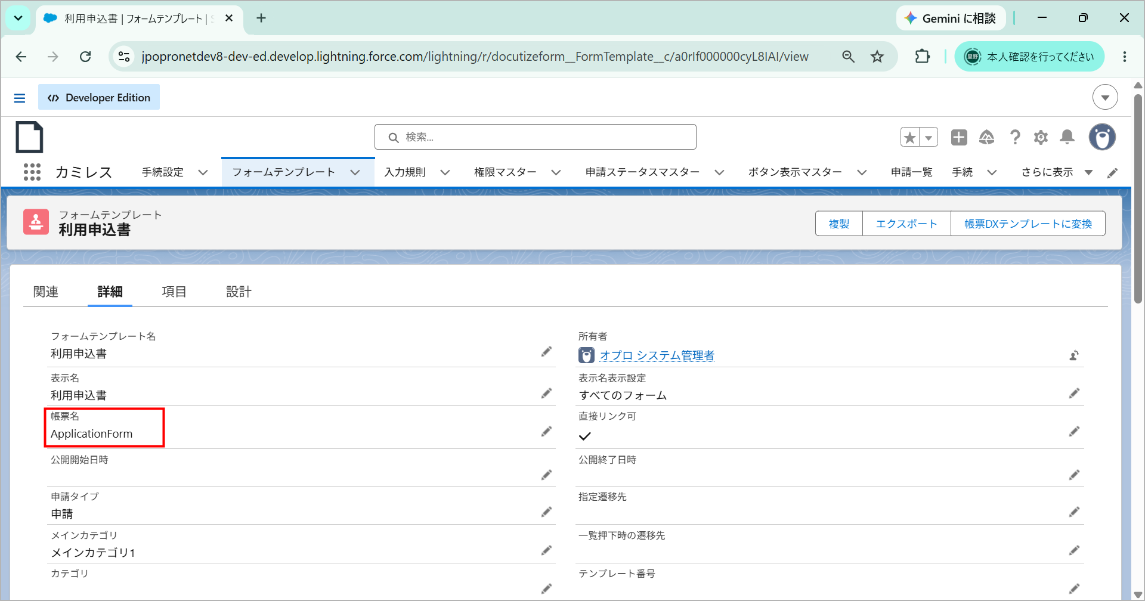Open the さらに表示 more-tabs dropdown
The image size is (1145, 601).
pos(1057,172)
